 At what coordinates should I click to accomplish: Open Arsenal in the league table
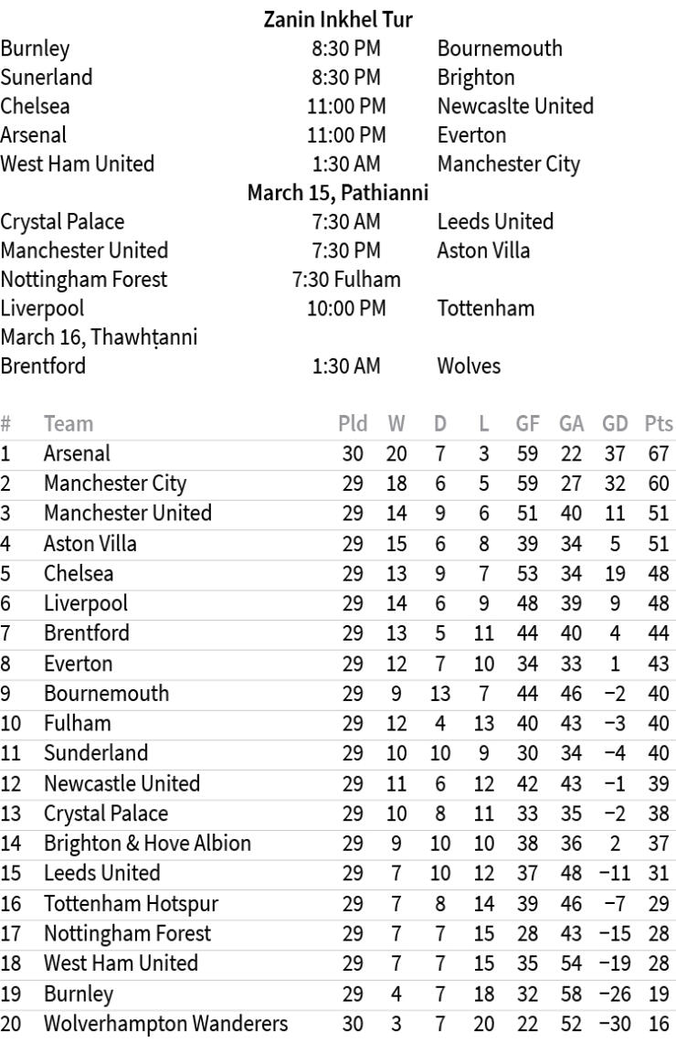(x=77, y=453)
